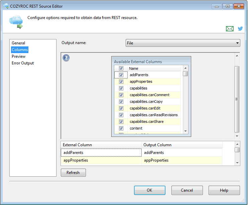Select the appProperties Output Column cell
The image size is (248, 205).
[182, 160]
